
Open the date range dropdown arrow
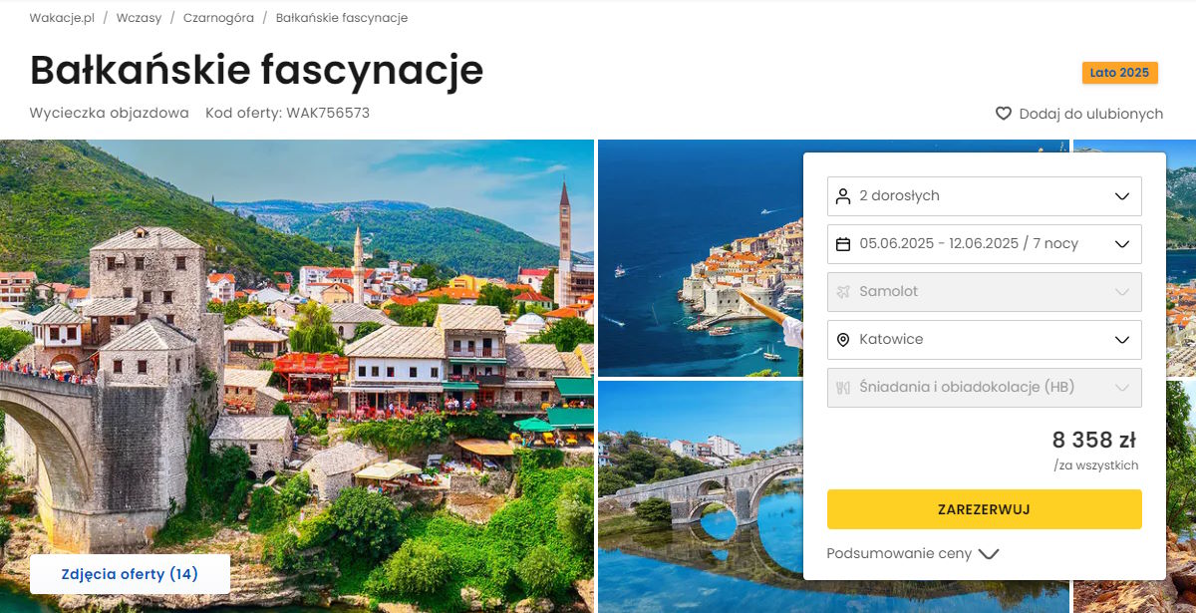tap(1122, 244)
